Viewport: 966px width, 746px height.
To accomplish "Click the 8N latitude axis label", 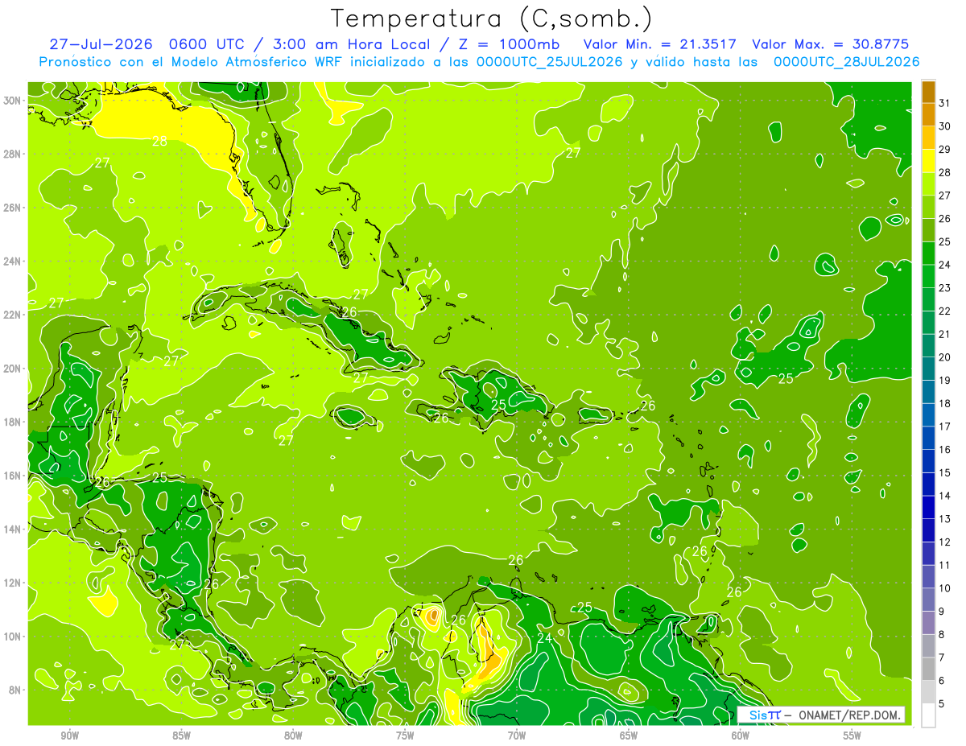I will pos(16,690).
